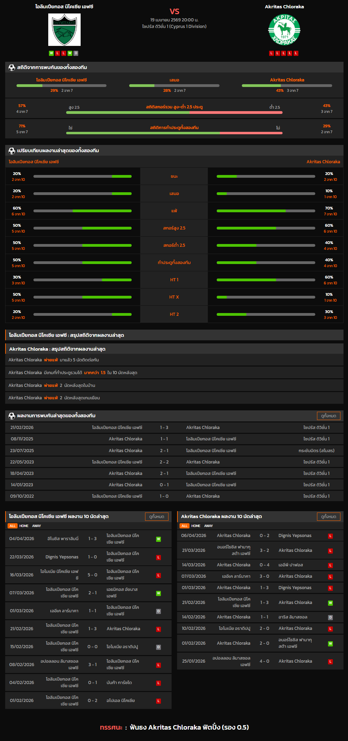This screenshot has height=741, width=348.
Task: Select ALL filter in Akritas last 10 matches
Action: 184,526
